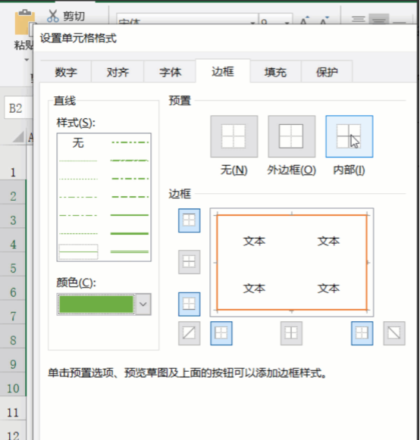Image resolution: width=420 pixels, height=440 pixels.
Task: Toggle the middle horizontal border button
Action: pyautogui.click(x=189, y=262)
